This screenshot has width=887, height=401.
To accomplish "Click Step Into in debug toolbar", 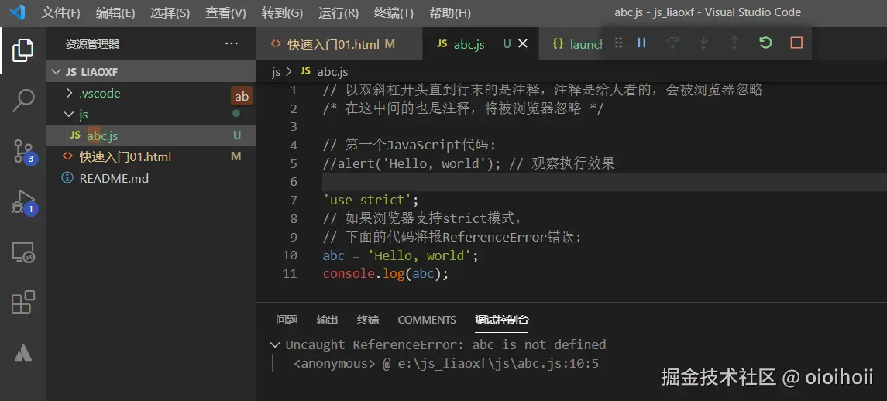I will point(703,43).
